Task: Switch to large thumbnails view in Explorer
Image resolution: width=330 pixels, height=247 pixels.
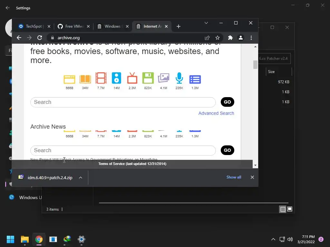Action: [x=290, y=209]
